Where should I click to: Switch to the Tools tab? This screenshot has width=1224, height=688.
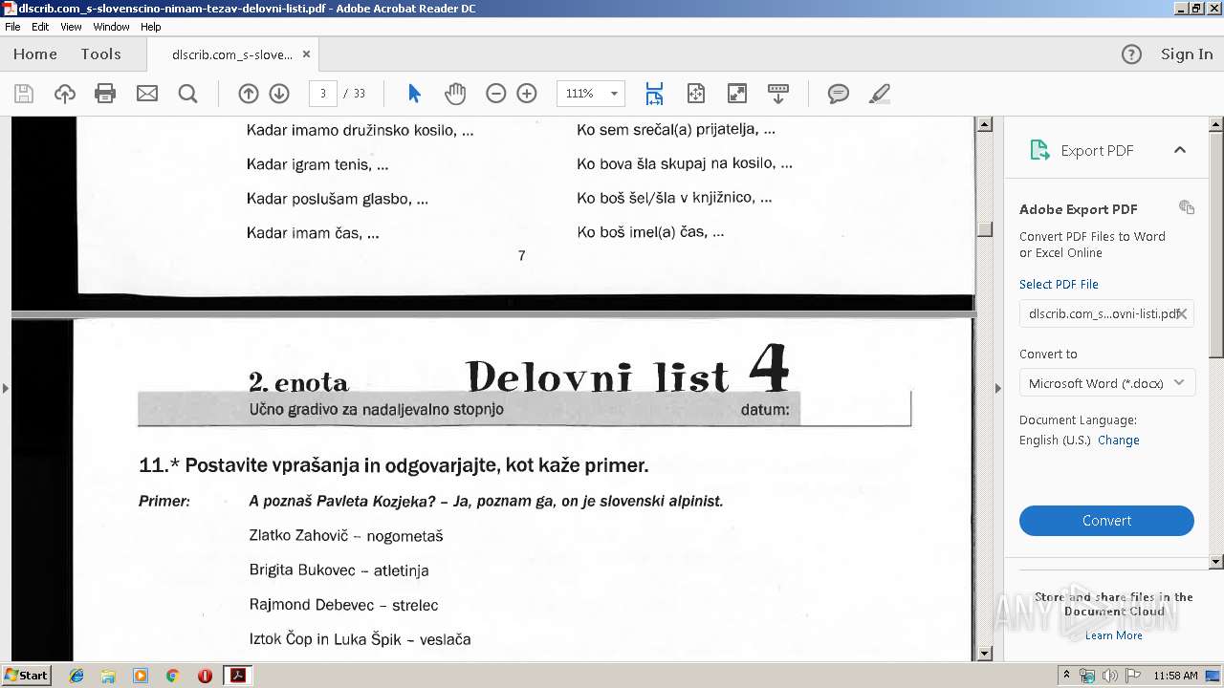pyautogui.click(x=100, y=54)
